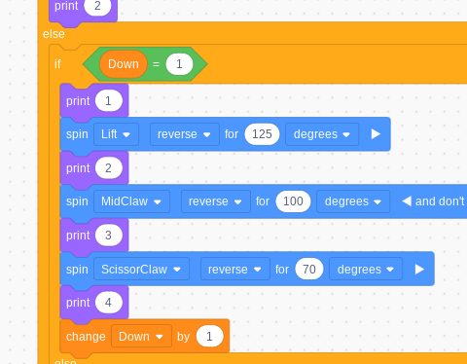Image resolution: width=467 pixels, height=364 pixels.
Task: Edit the 'by 1' value in the change block
Action: click(209, 337)
